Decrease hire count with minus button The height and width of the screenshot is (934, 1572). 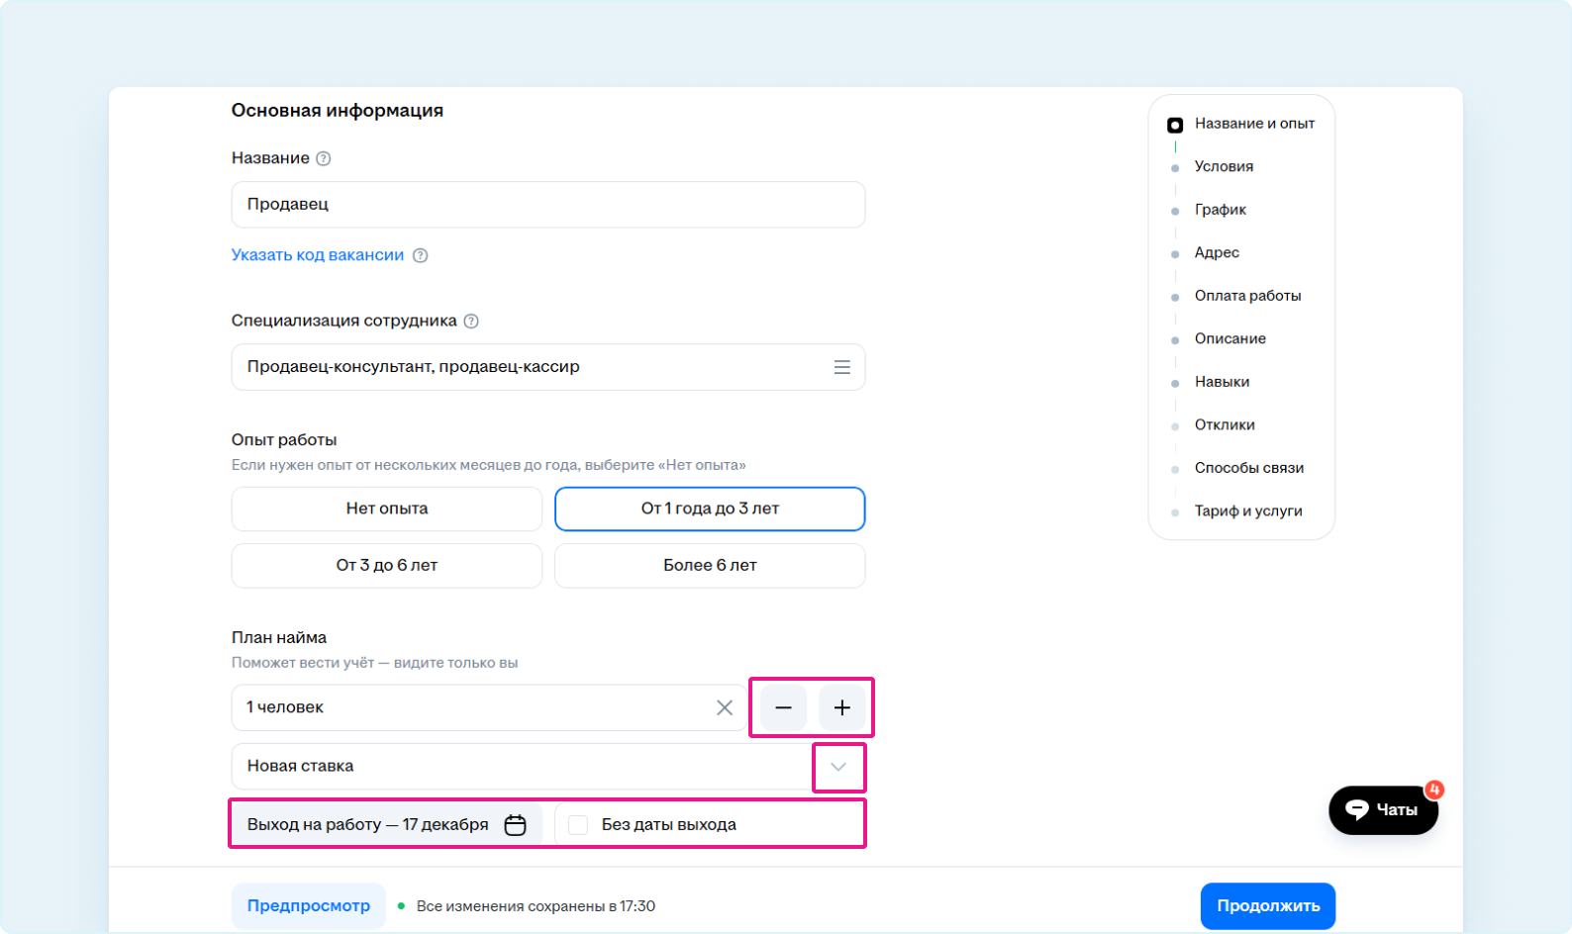783,707
